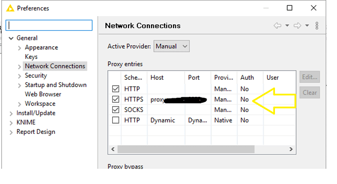Maximize the Preferences window
Image resolution: width=337 pixels, height=184 pixels.
click(x=290, y=8)
